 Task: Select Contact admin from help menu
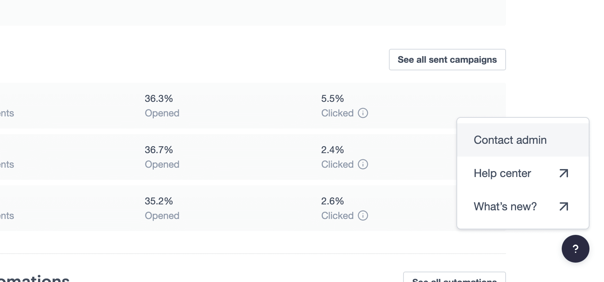click(x=510, y=140)
